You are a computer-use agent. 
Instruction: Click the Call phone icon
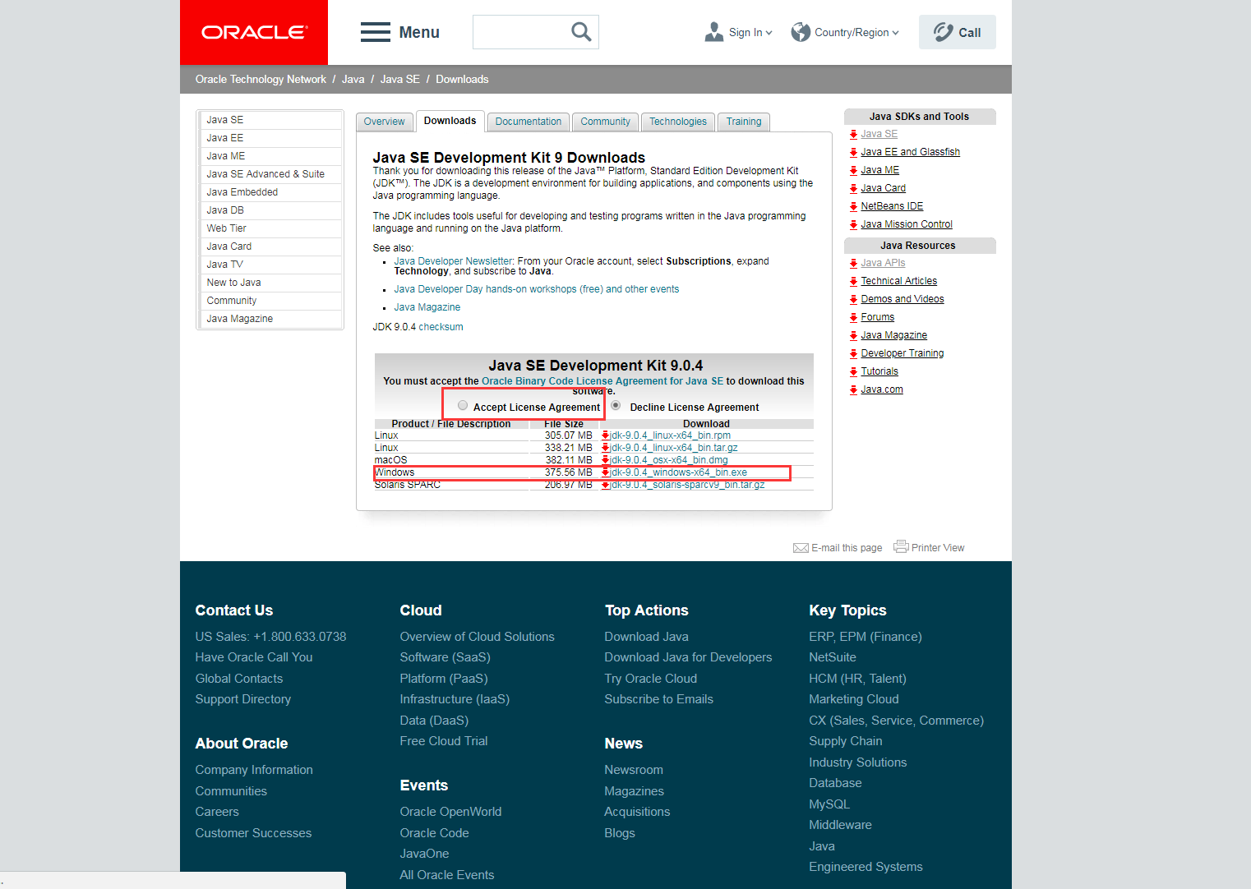[x=943, y=32]
